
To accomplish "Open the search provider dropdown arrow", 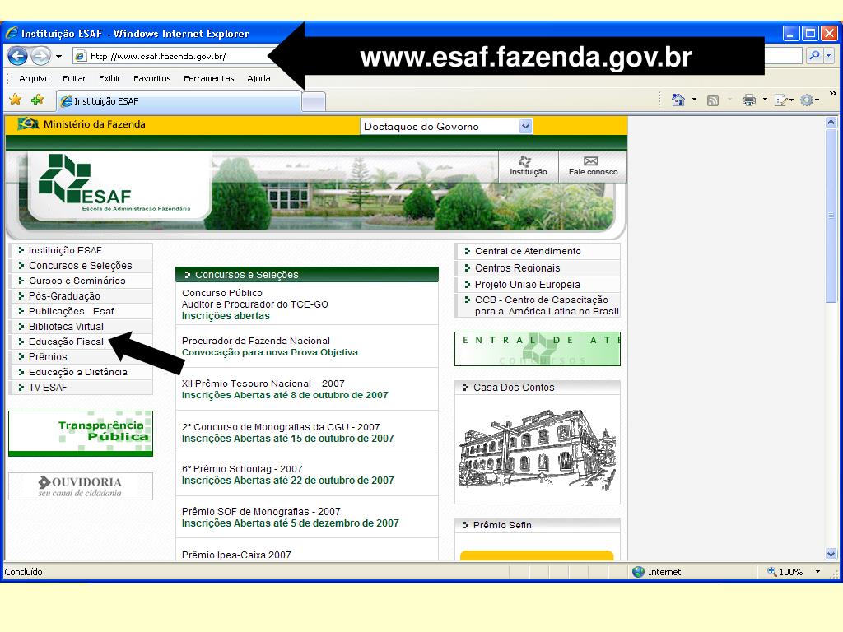I will click(x=828, y=55).
